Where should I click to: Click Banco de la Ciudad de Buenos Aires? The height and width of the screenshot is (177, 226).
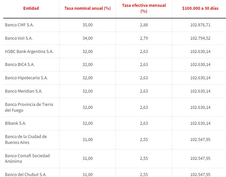26,139
